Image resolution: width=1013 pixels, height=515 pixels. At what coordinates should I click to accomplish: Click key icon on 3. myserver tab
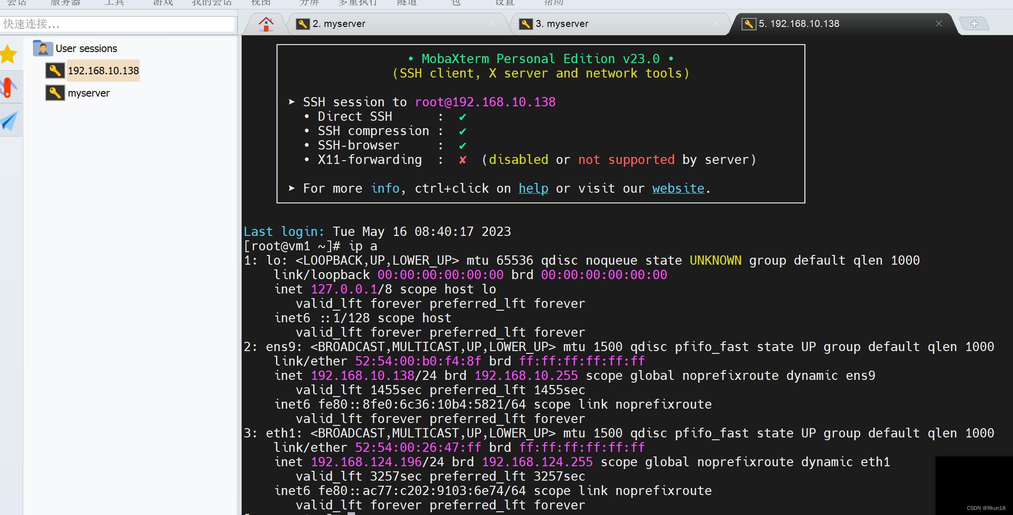pos(526,24)
